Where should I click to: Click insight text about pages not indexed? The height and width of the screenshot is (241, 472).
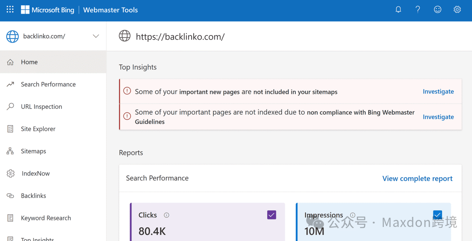click(275, 117)
